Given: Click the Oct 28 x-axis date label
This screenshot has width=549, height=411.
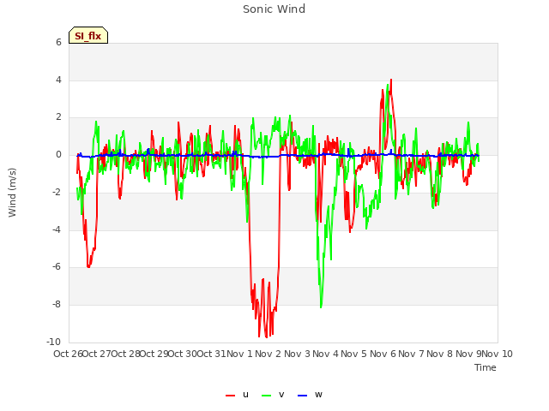Looking at the screenshot, I should tap(126, 354).
